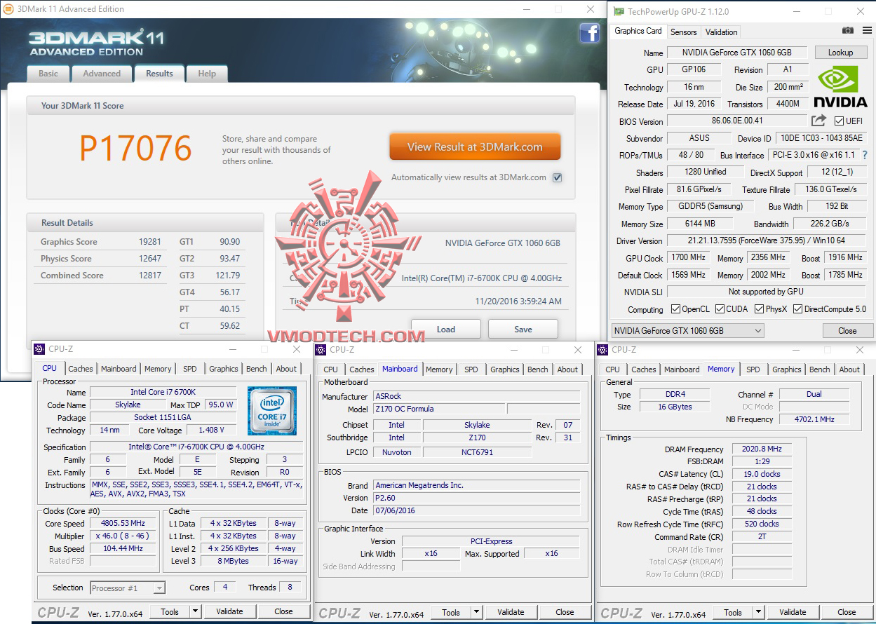
Task: Switch to the SPD tab in CPU-Z
Action: (x=189, y=368)
